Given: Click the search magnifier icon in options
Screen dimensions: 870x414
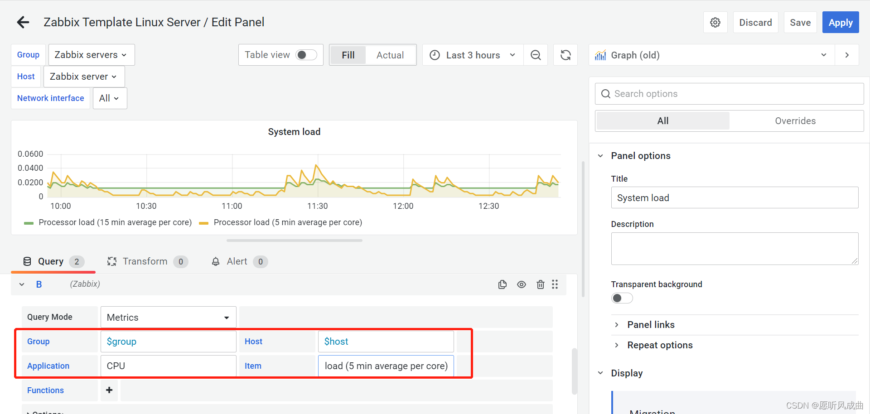Looking at the screenshot, I should pyautogui.click(x=606, y=94).
